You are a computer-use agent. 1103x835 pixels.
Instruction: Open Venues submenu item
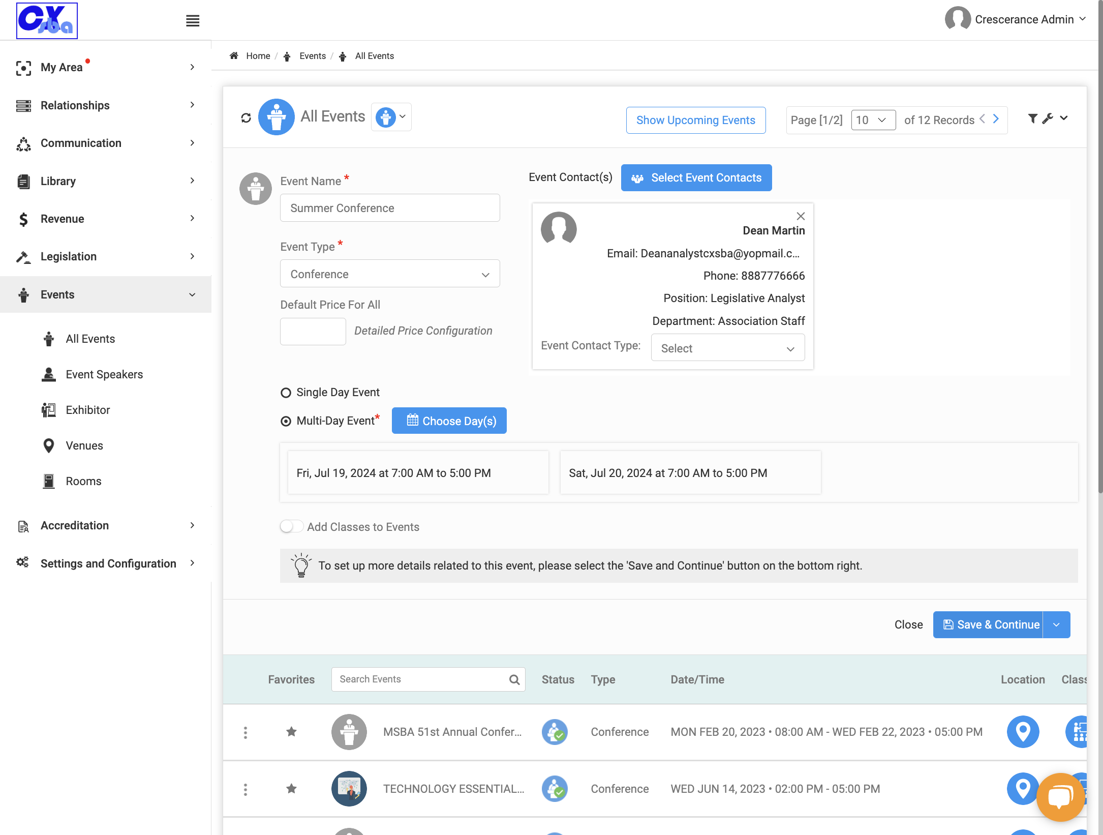[84, 445]
